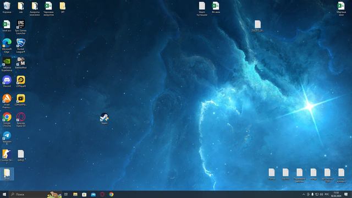Open the Opera GX desktop shortcut
This screenshot has height=198, width=352.
coord(21,120)
